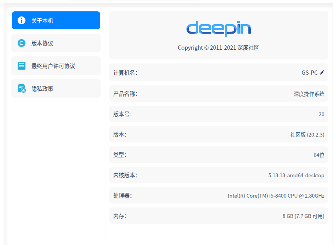This screenshot has height=245, width=333.
Task: Open the 隐私政策 page
Action: pos(56,88)
